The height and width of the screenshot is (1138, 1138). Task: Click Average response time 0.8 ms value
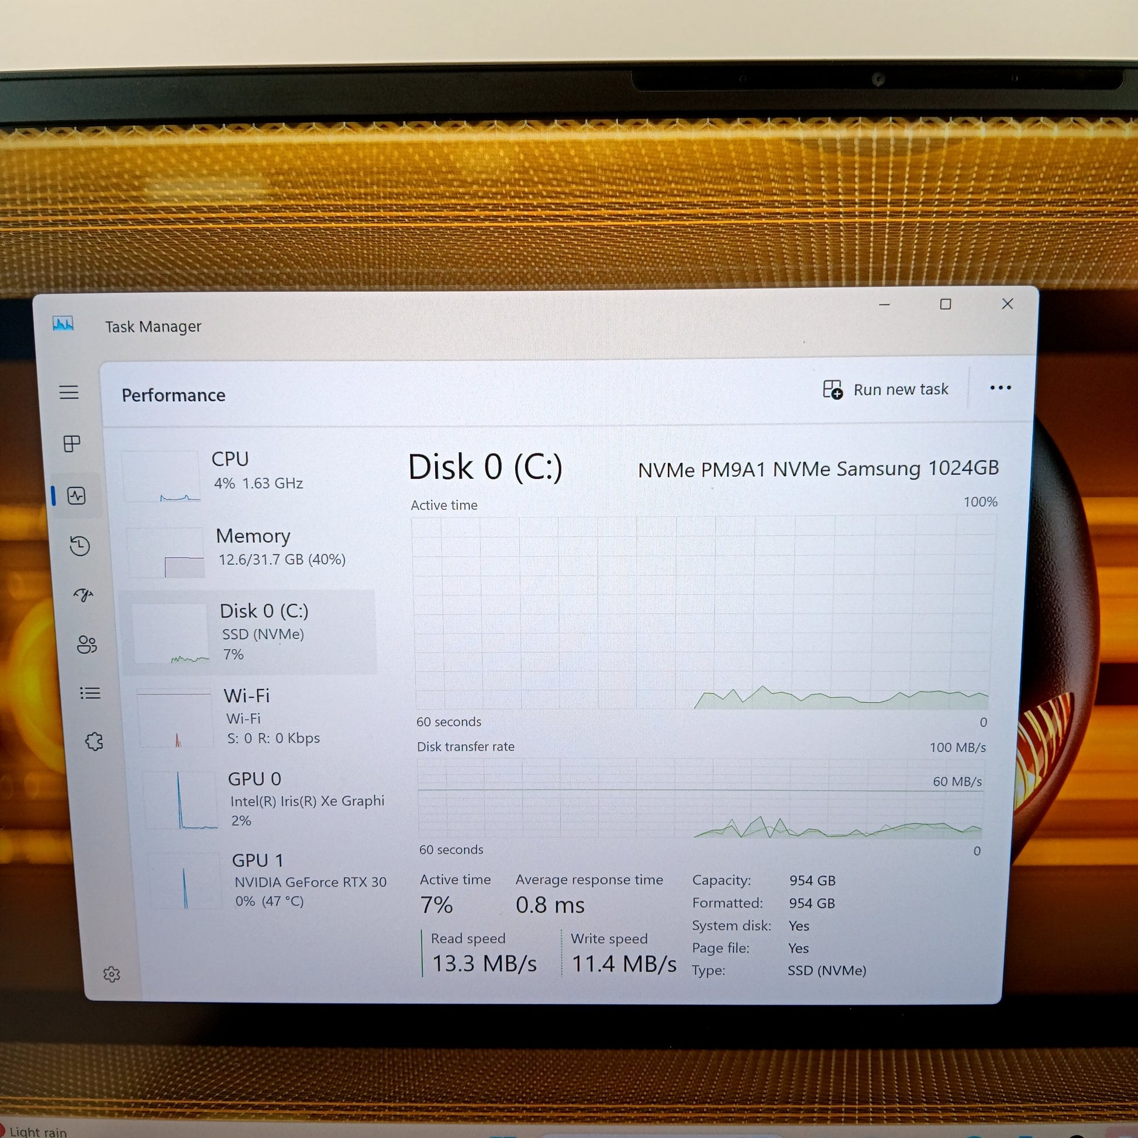point(550,905)
